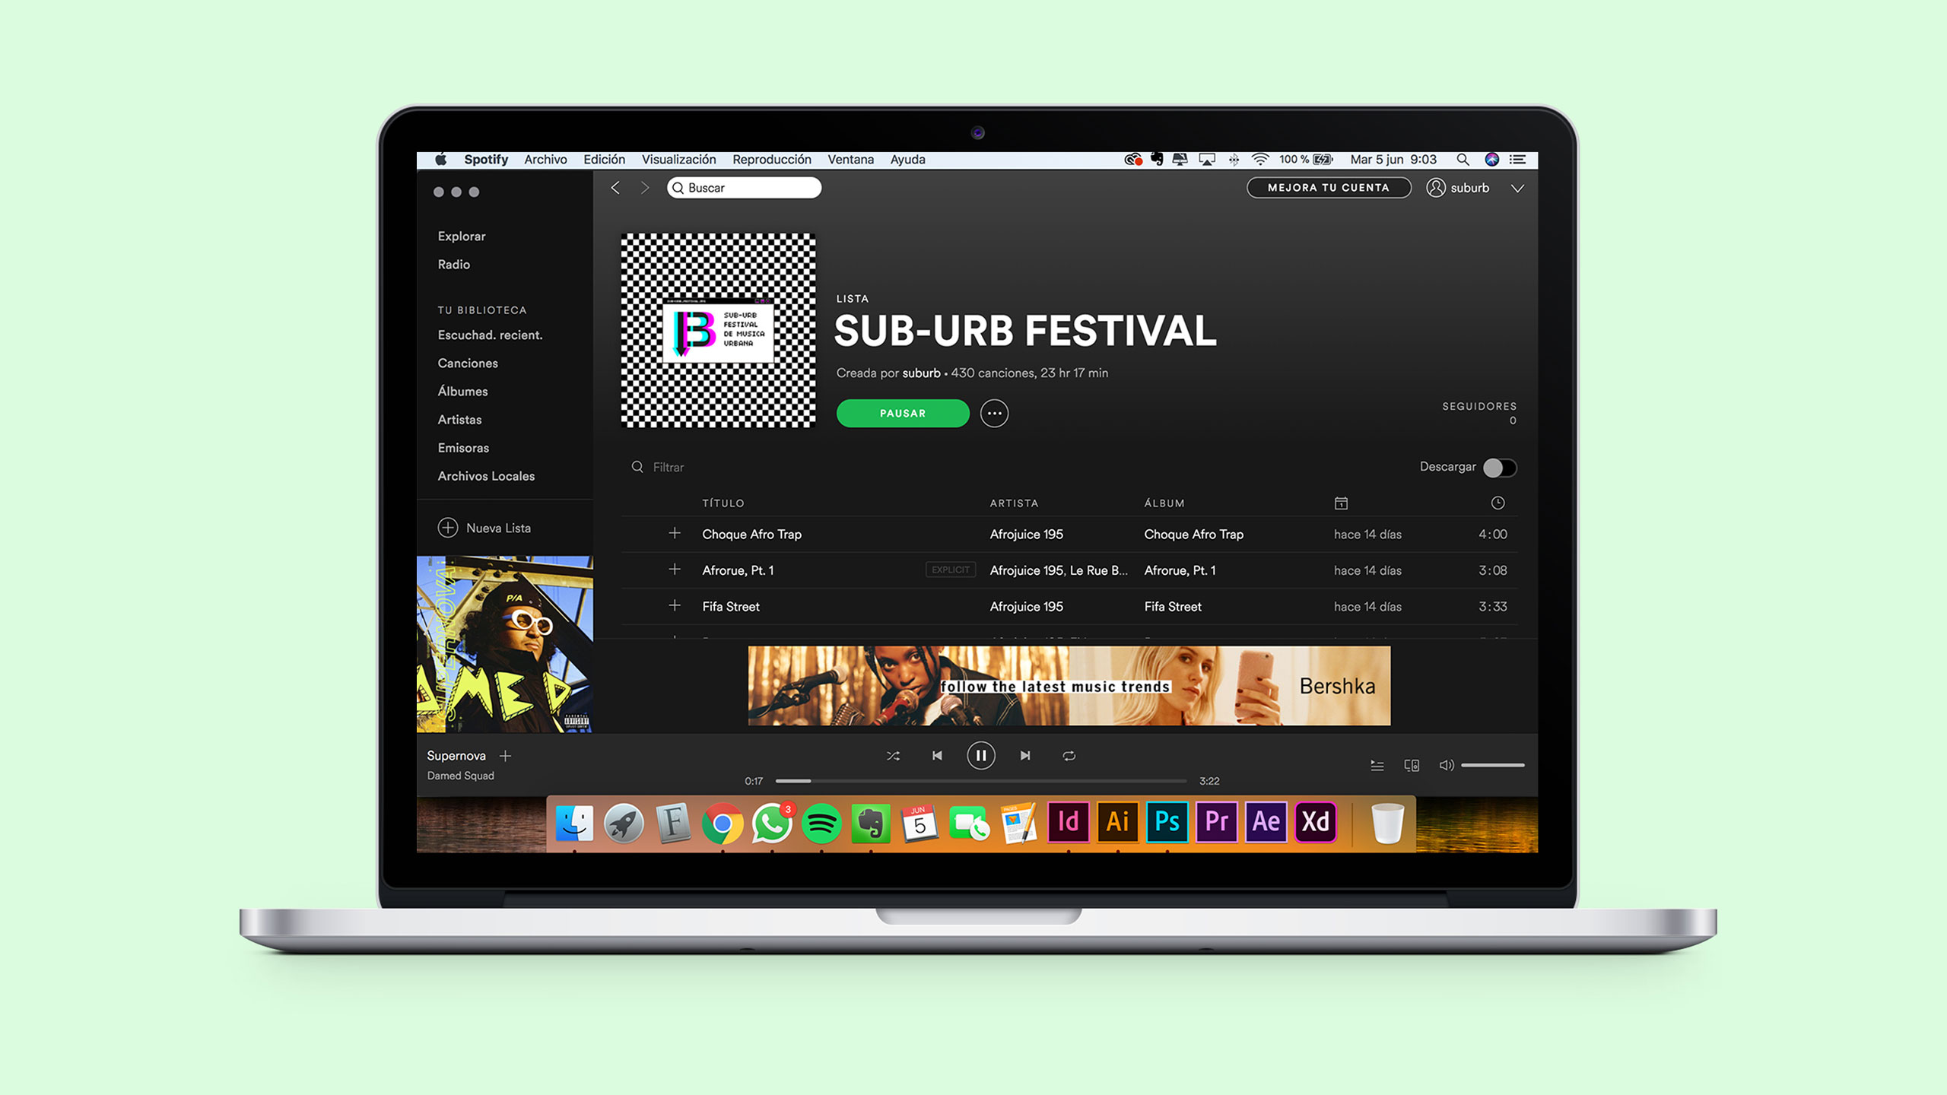This screenshot has width=1947, height=1095.
Task: Click the Bershka advertisement banner
Action: pyautogui.click(x=1069, y=686)
